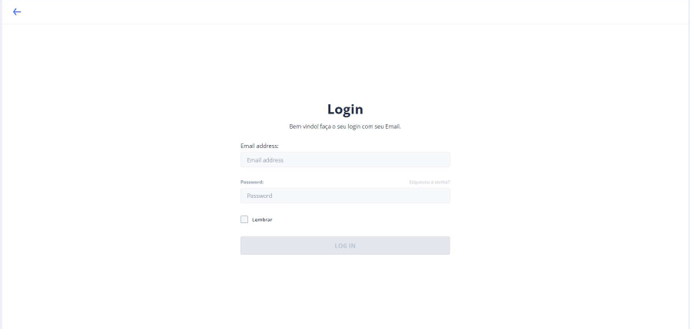Click the 'Lembrar' checkbox label text

pos(262,219)
